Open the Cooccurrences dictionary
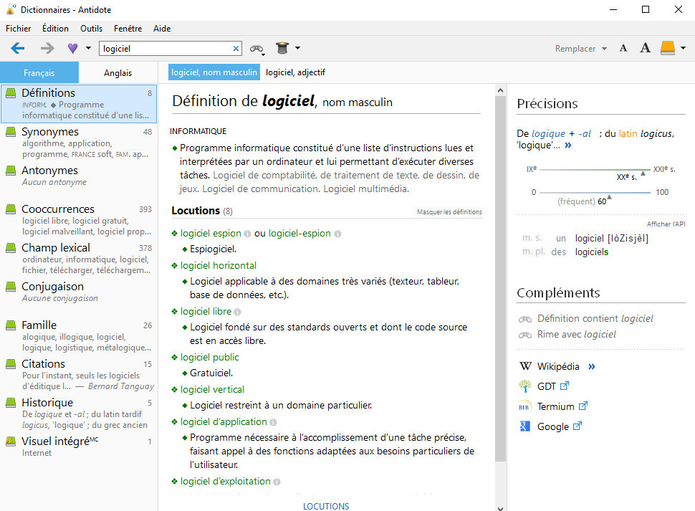 79,220
